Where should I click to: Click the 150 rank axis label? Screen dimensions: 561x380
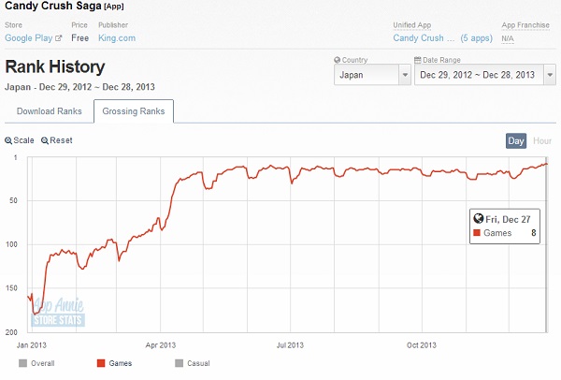11,288
